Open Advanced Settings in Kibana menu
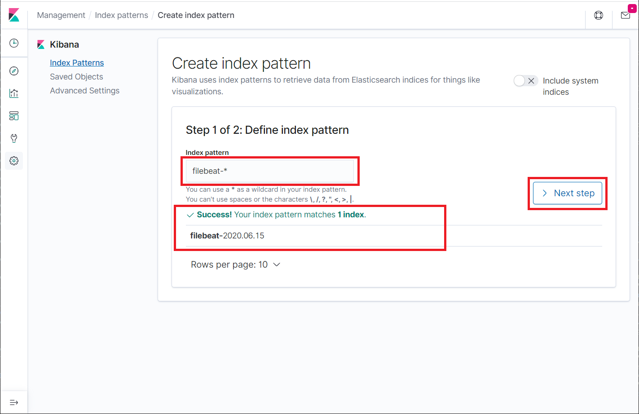Screen dimensions: 639x414 click(84, 91)
